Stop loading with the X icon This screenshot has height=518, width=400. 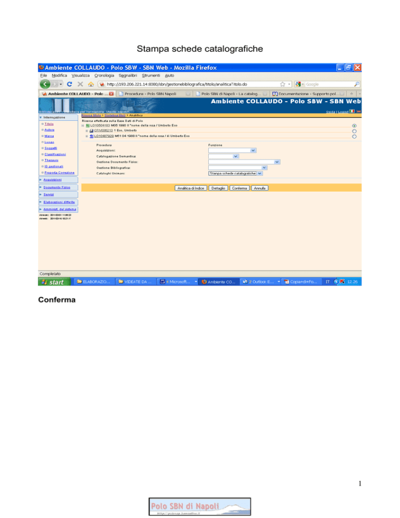click(x=80, y=84)
